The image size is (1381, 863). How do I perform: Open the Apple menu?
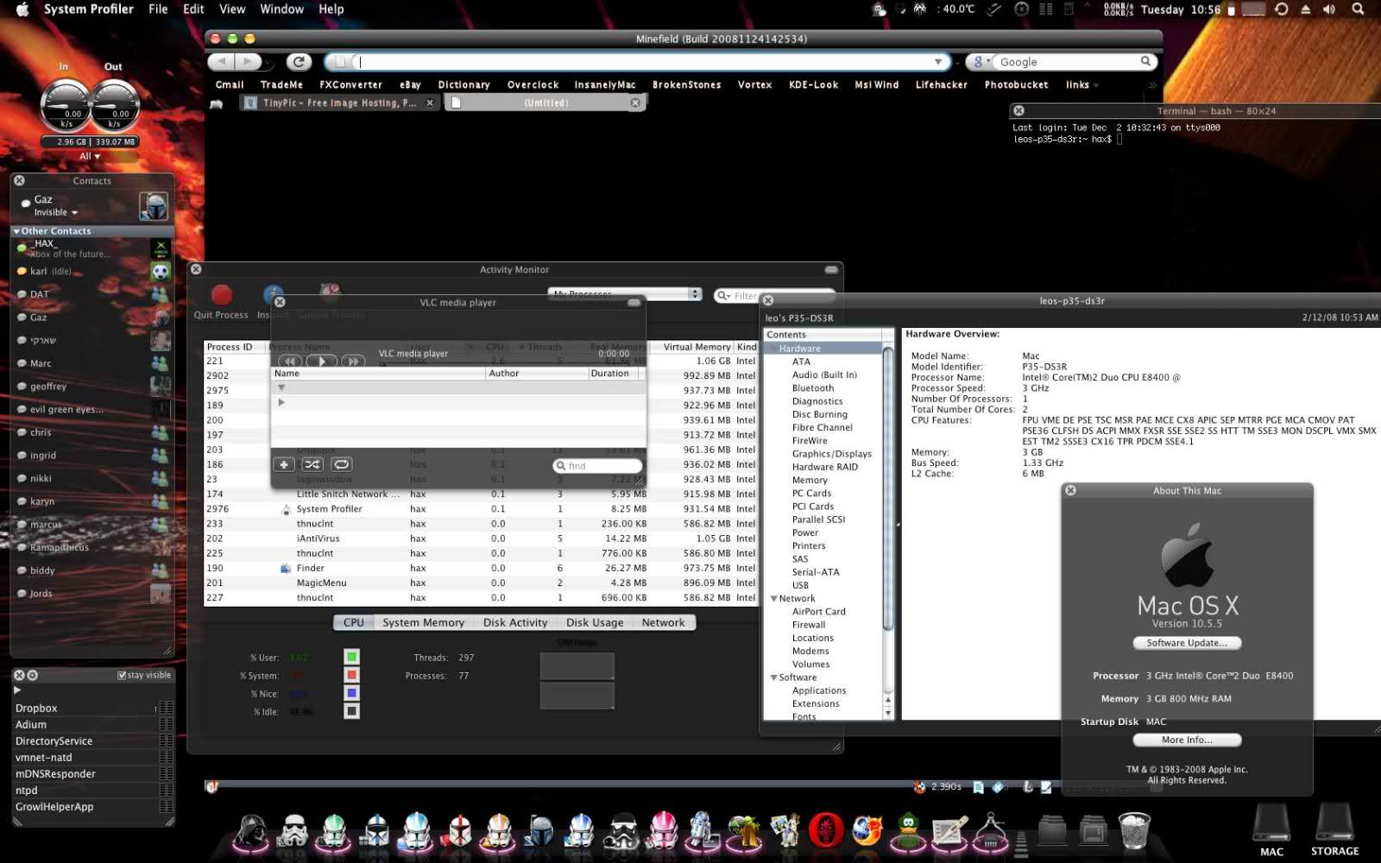pos(23,9)
